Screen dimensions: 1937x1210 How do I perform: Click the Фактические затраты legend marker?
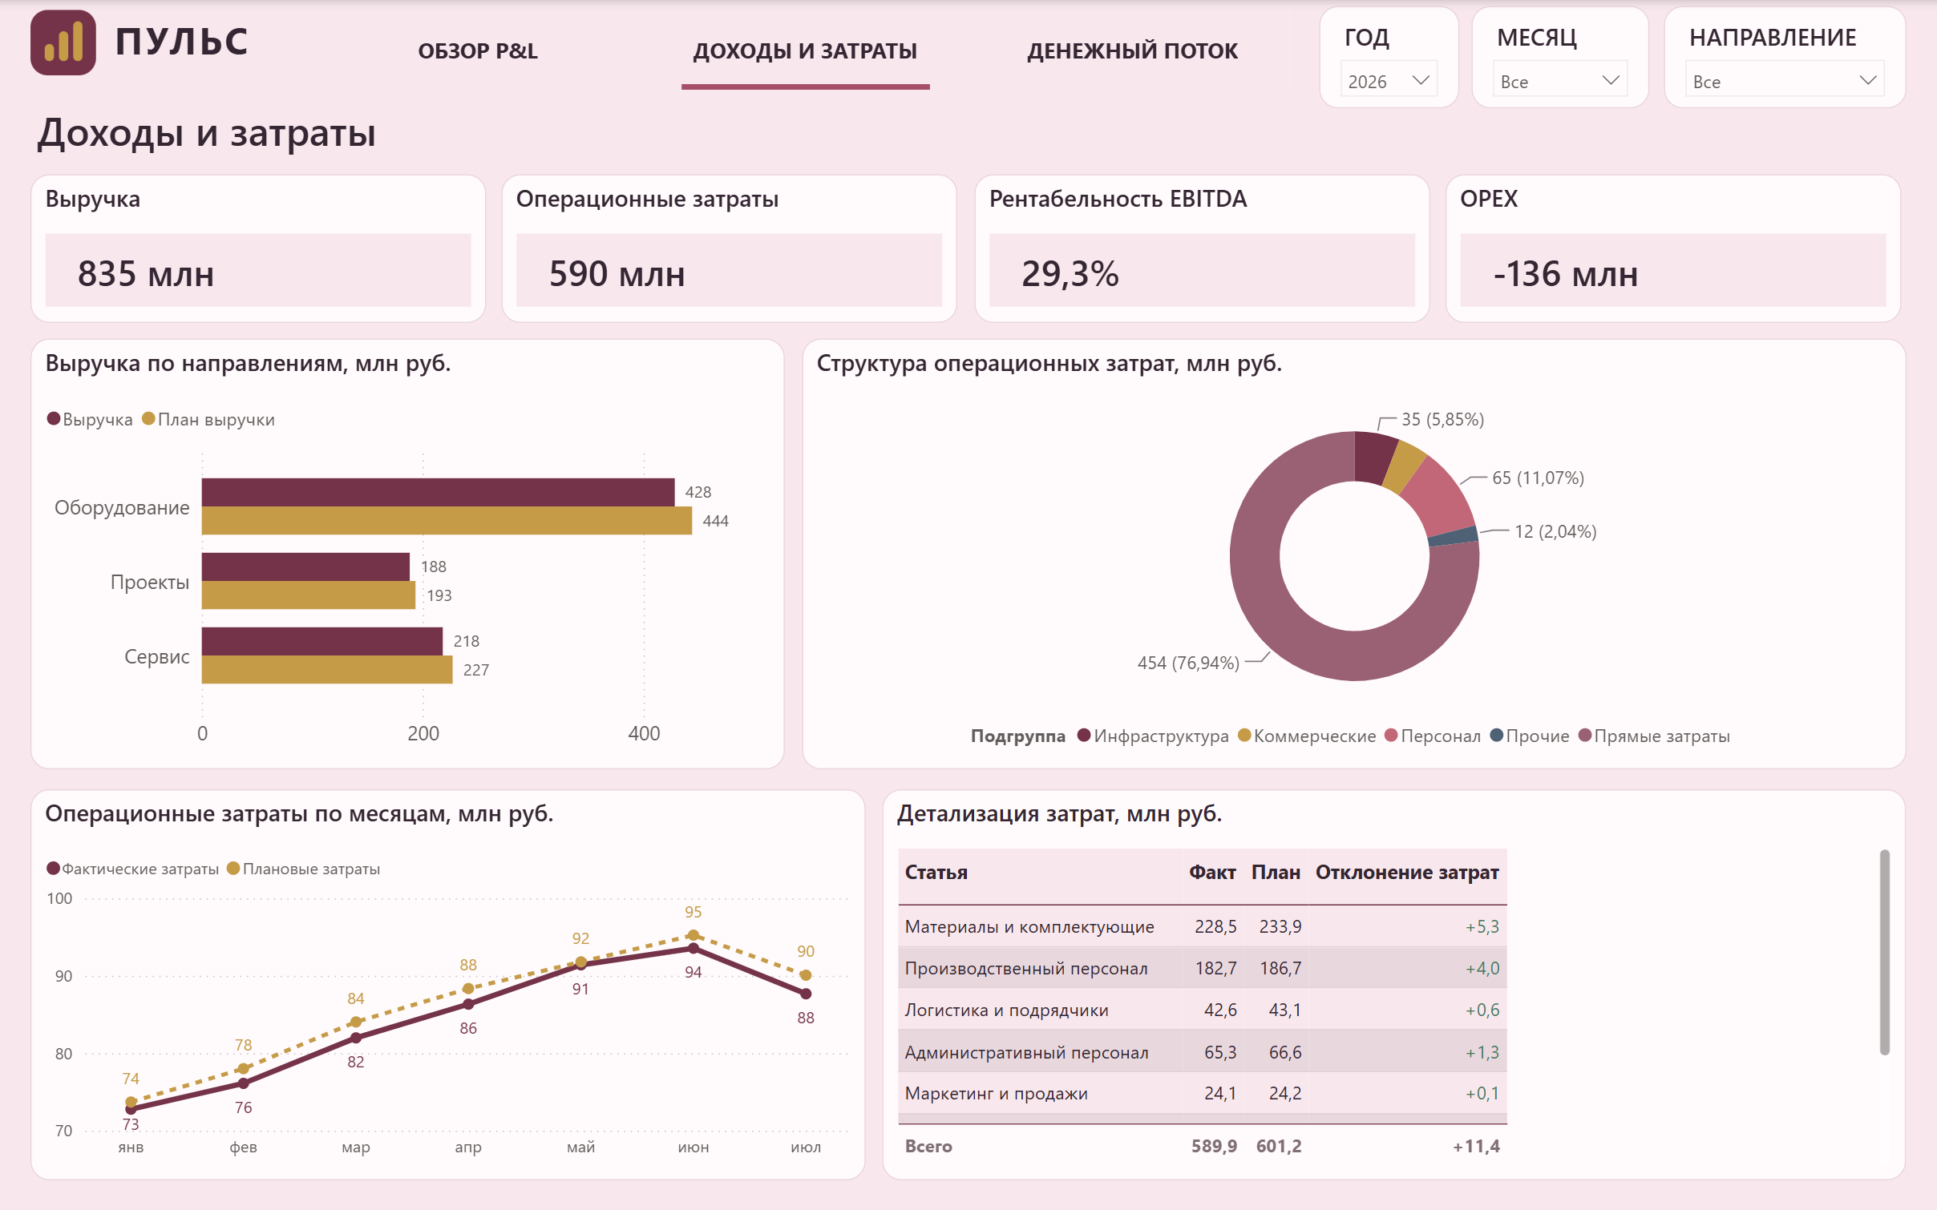point(54,868)
